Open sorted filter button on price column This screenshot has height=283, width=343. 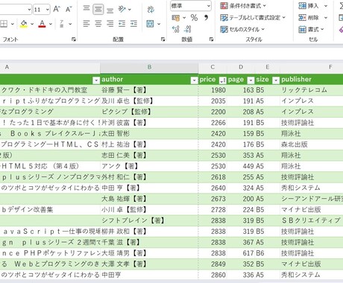pyautogui.click(x=223, y=80)
